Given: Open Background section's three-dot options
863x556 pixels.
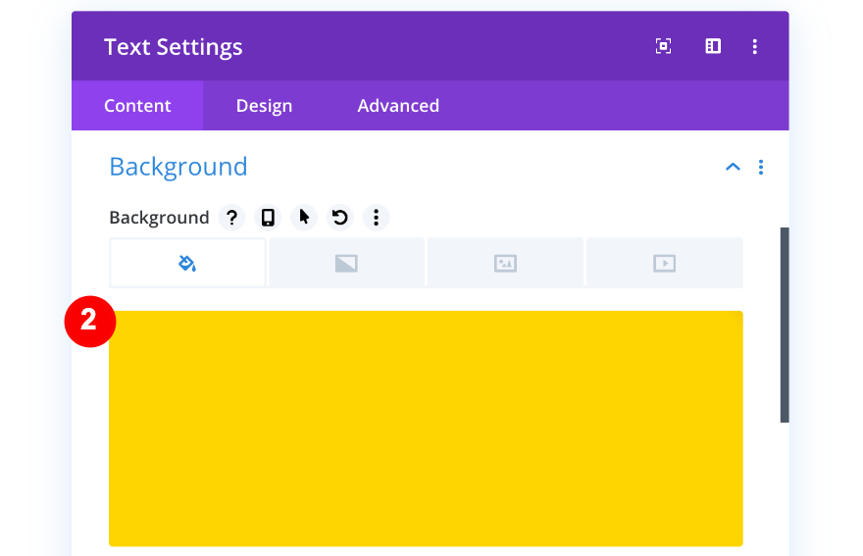Looking at the screenshot, I should pos(761,168).
